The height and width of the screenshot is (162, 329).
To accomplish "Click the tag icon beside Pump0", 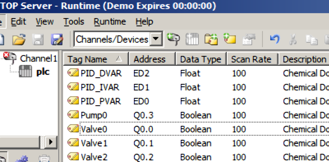I will click(x=73, y=114).
